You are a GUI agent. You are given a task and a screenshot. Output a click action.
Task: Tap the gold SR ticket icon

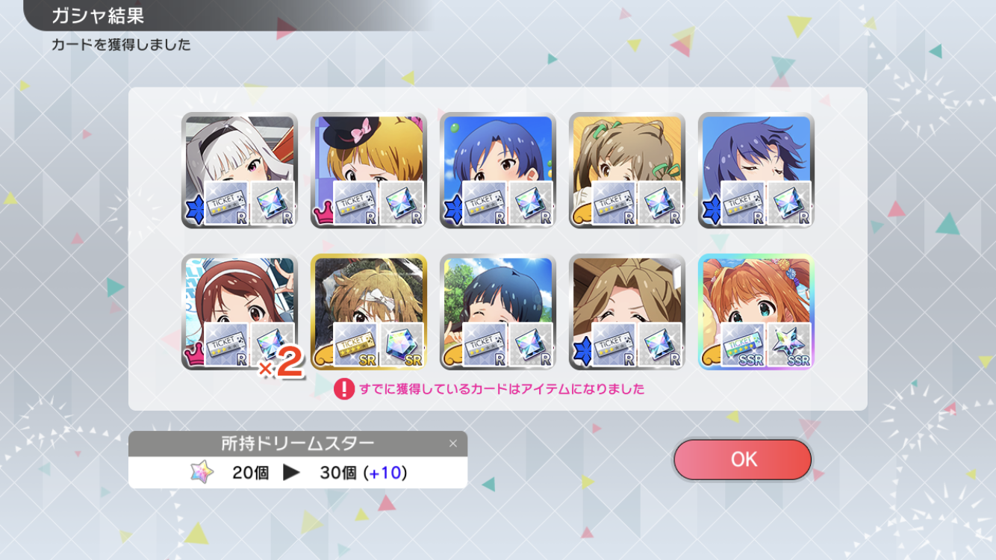[356, 345]
